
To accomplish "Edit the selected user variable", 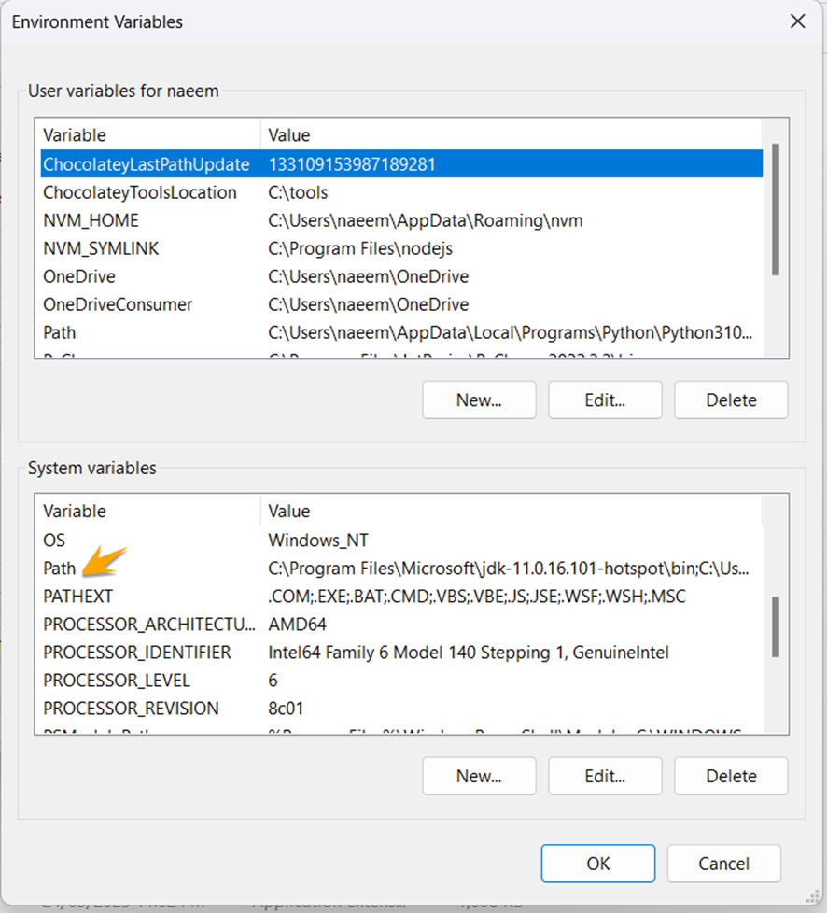I will [x=605, y=400].
